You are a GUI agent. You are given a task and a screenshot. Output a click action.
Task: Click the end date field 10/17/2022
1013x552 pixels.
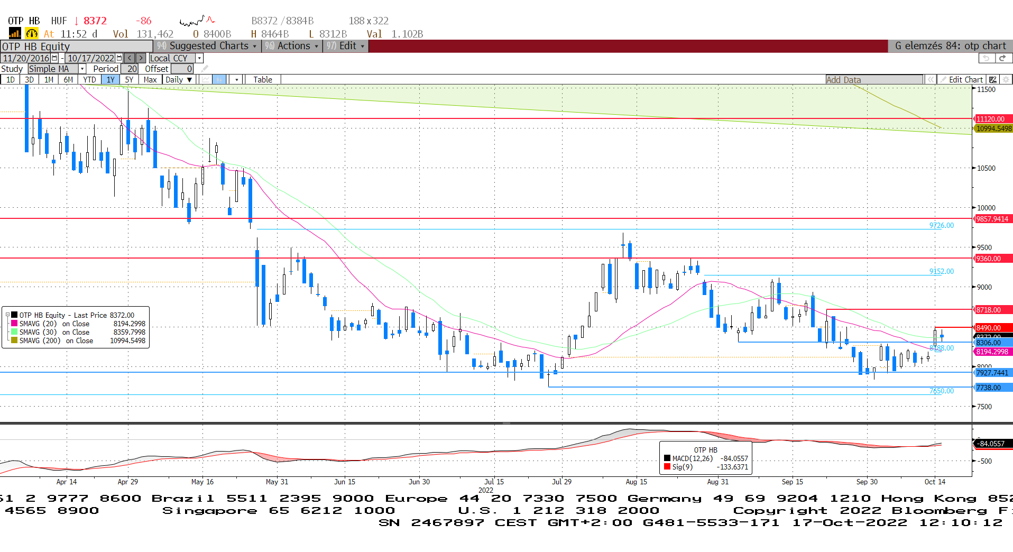click(x=90, y=58)
